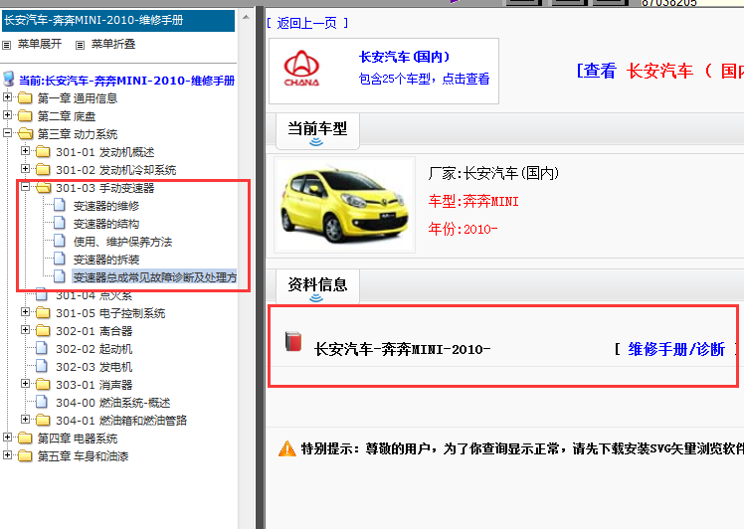Click folder icon of 302-01 离合器
This screenshot has height=529, width=744.
[x=43, y=331]
